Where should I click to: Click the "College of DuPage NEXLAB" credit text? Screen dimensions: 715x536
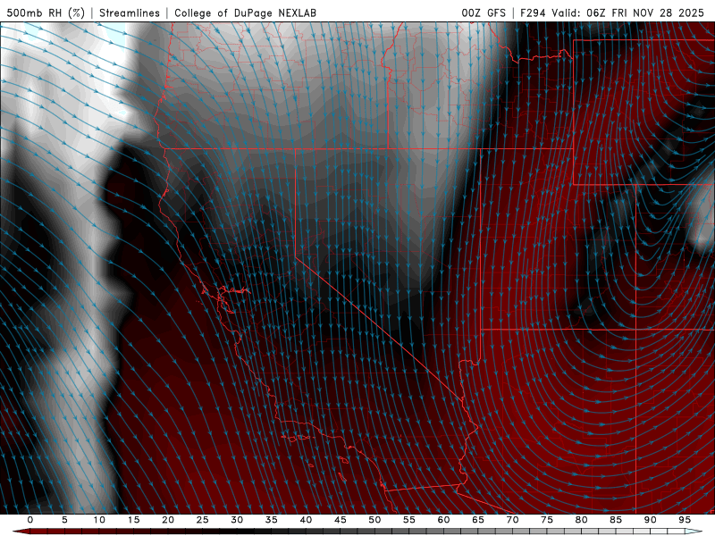[x=245, y=13]
